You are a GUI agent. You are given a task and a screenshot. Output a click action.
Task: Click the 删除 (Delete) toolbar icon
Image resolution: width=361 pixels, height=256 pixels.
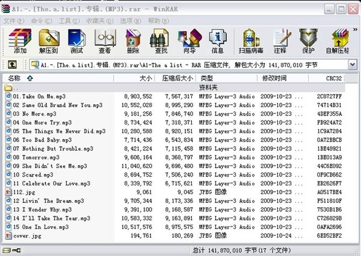[133, 41]
